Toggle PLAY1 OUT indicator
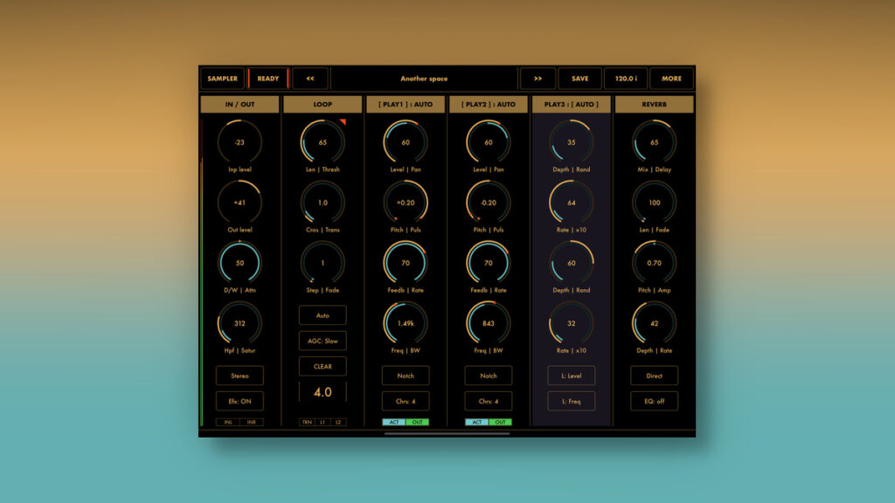 [417, 422]
